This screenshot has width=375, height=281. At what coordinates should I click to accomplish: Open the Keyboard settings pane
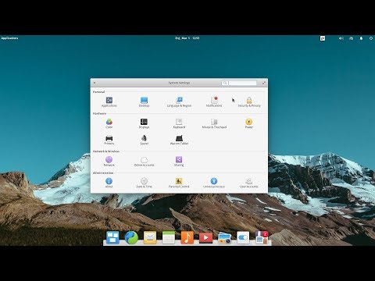click(179, 123)
